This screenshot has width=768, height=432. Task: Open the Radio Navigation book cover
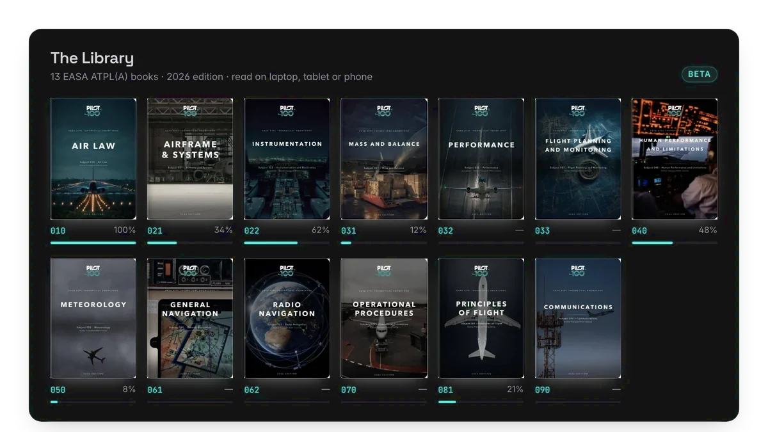point(287,319)
